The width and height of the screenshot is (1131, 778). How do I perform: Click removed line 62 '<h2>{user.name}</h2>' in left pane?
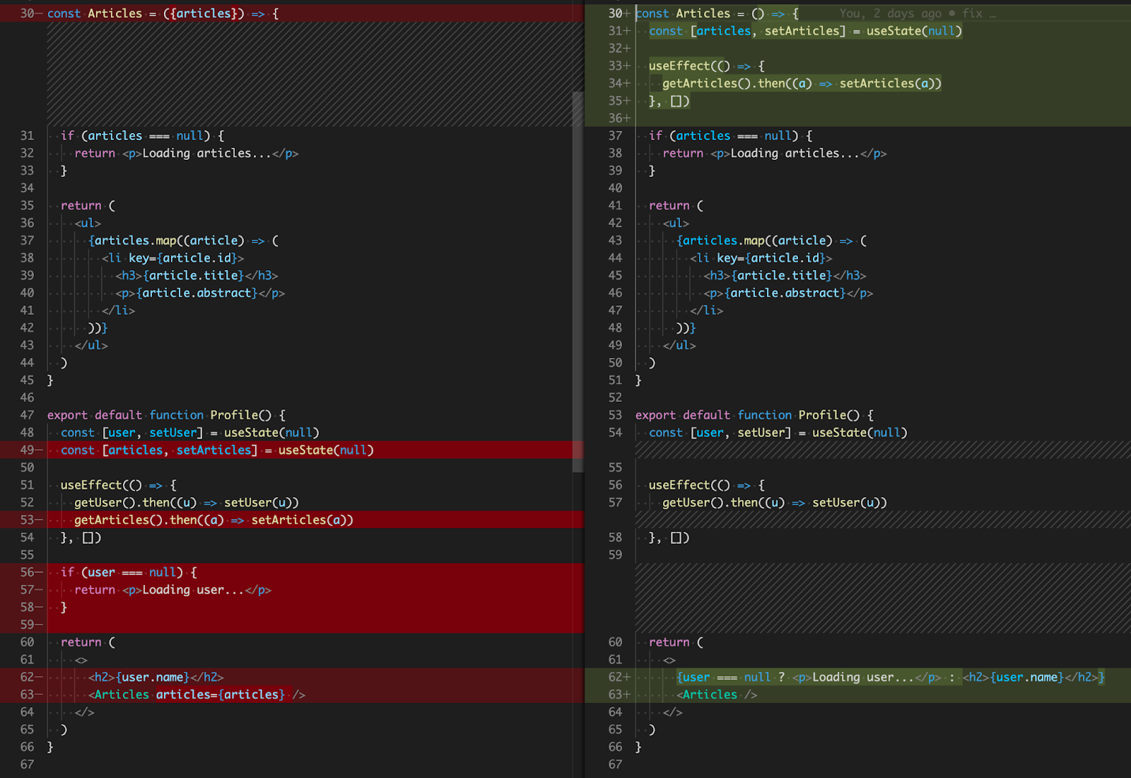click(156, 678)
